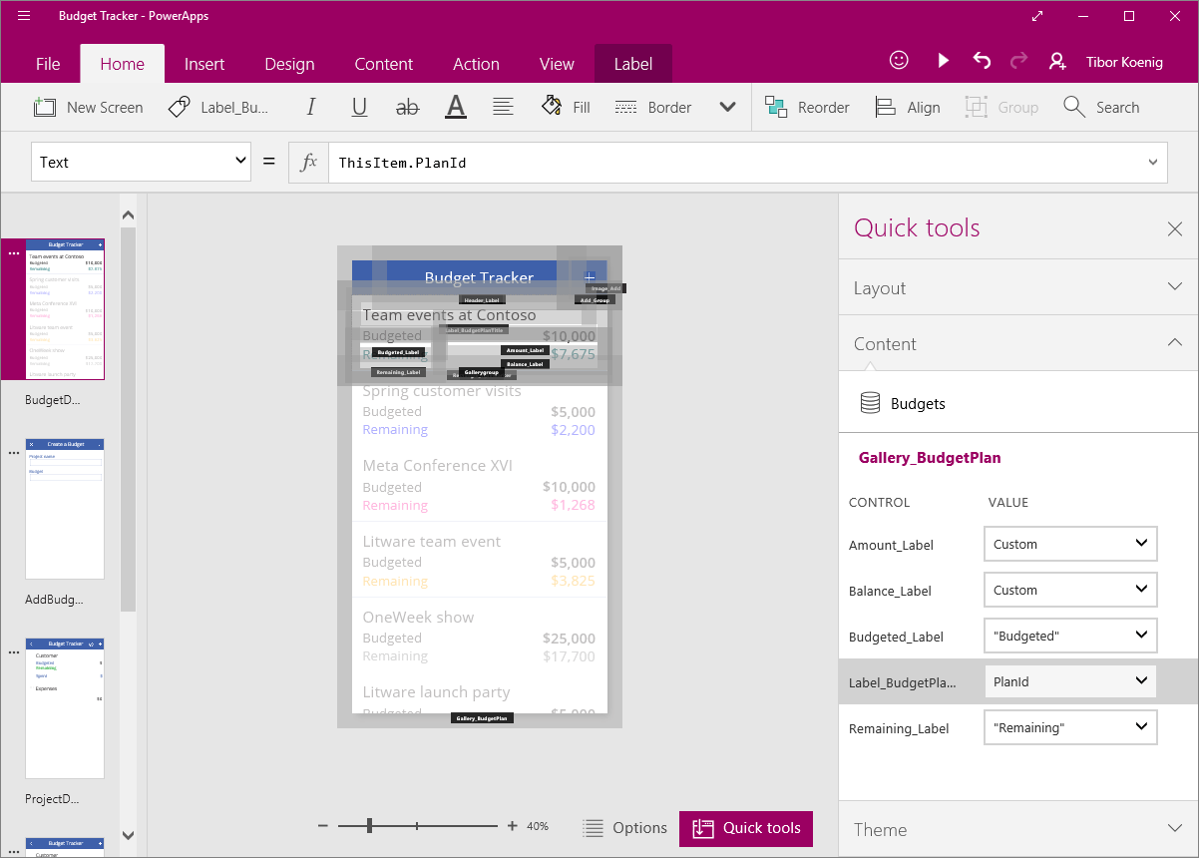This screenshot has width=1199, height=858.
Task: Open the hamburger menu in the title bar
Action: click(24, 16)
